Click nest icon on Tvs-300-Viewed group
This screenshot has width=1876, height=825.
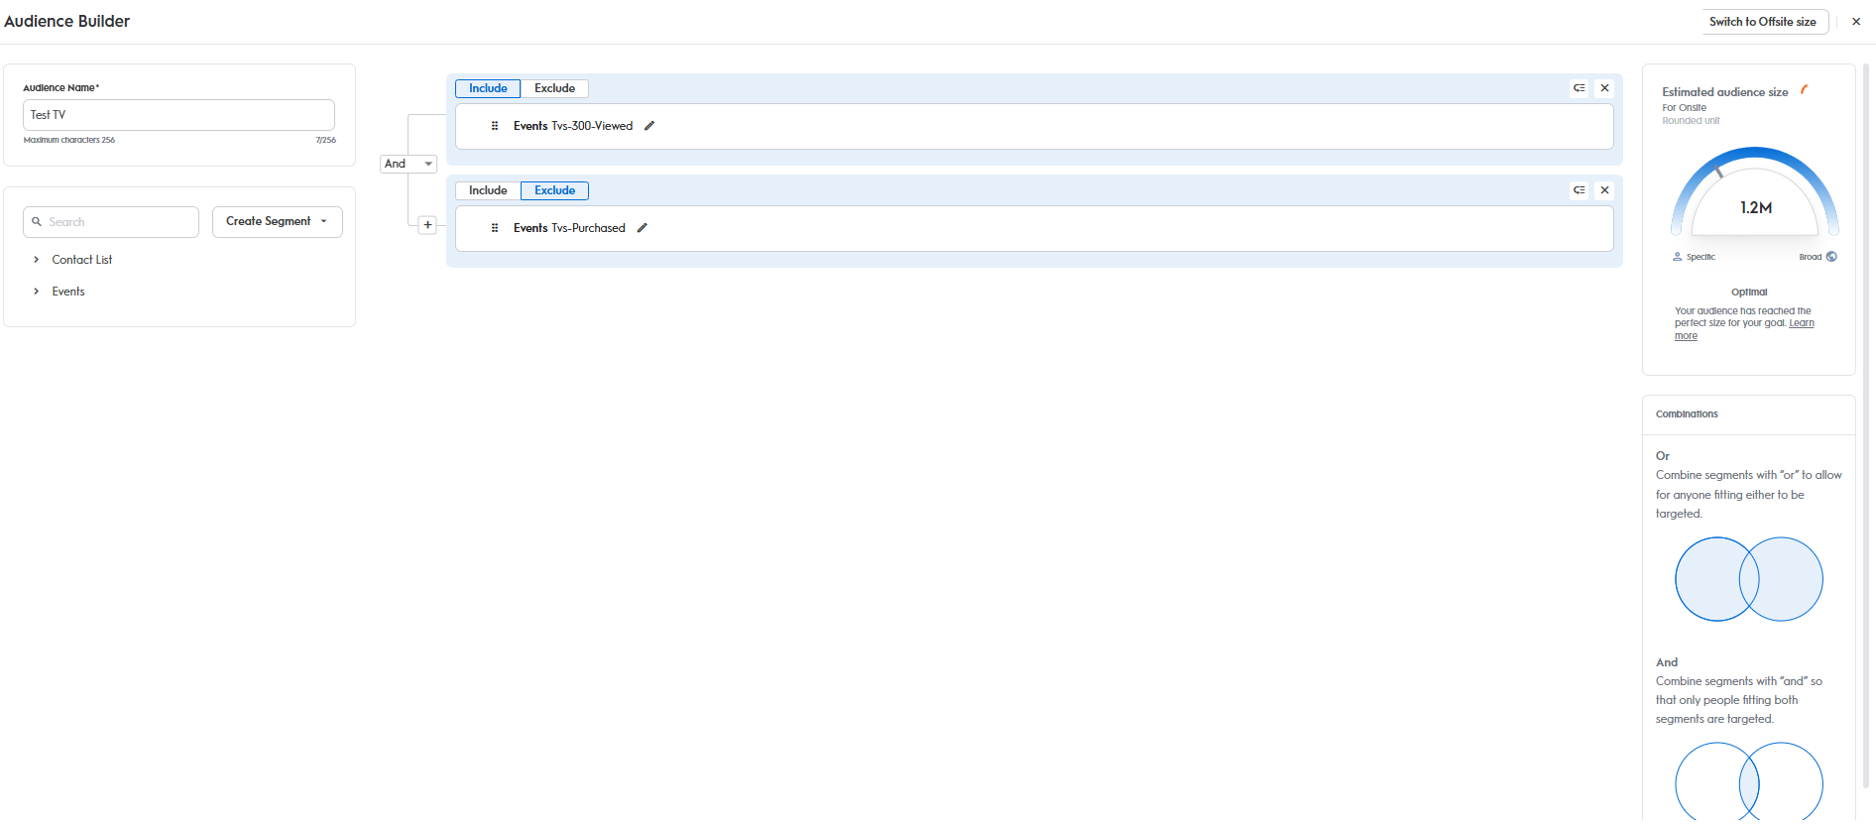point(1580,88)
